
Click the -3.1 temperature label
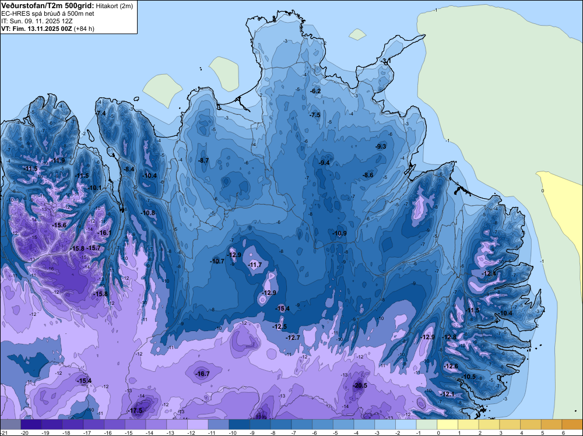pyautogui.click(x=386, y=61)
